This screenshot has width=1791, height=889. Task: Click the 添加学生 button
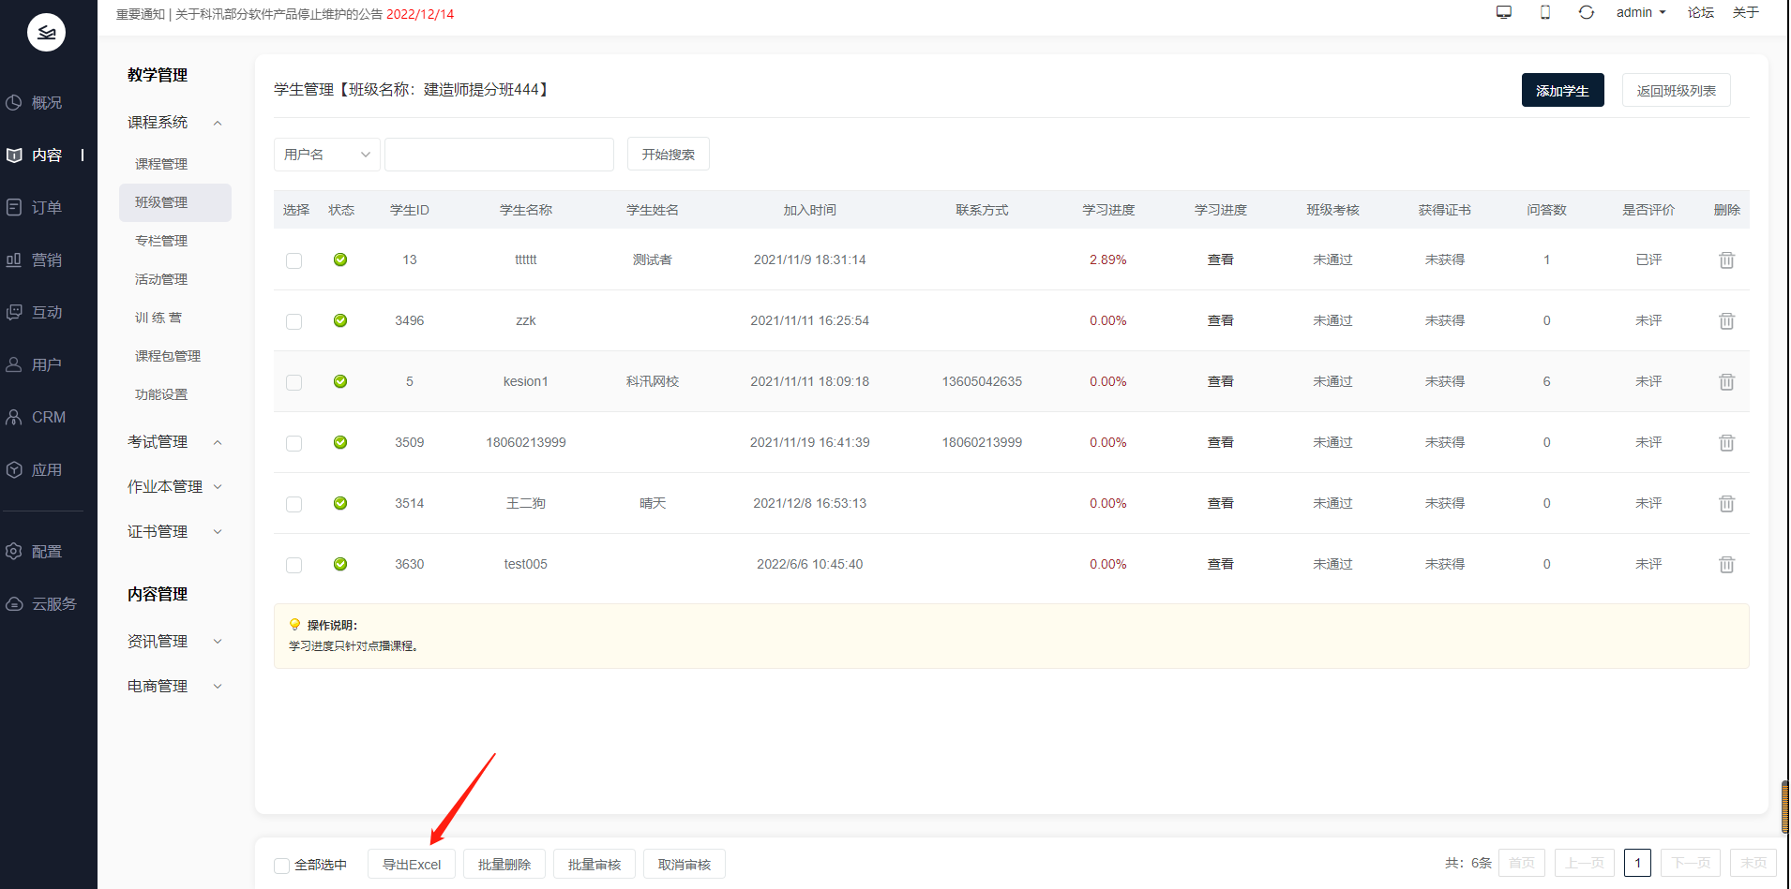click(x=1562, y=91)
